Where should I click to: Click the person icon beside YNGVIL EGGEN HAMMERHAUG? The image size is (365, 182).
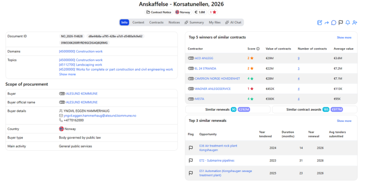(x=61, y=111)
